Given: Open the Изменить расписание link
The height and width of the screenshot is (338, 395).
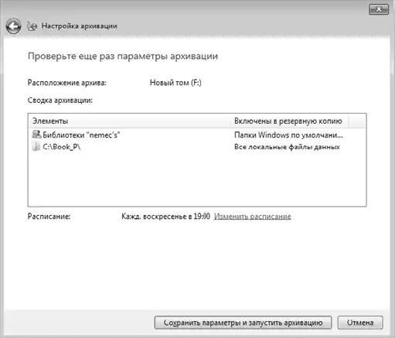Looking at the screenshot, I should click(253, 216).
